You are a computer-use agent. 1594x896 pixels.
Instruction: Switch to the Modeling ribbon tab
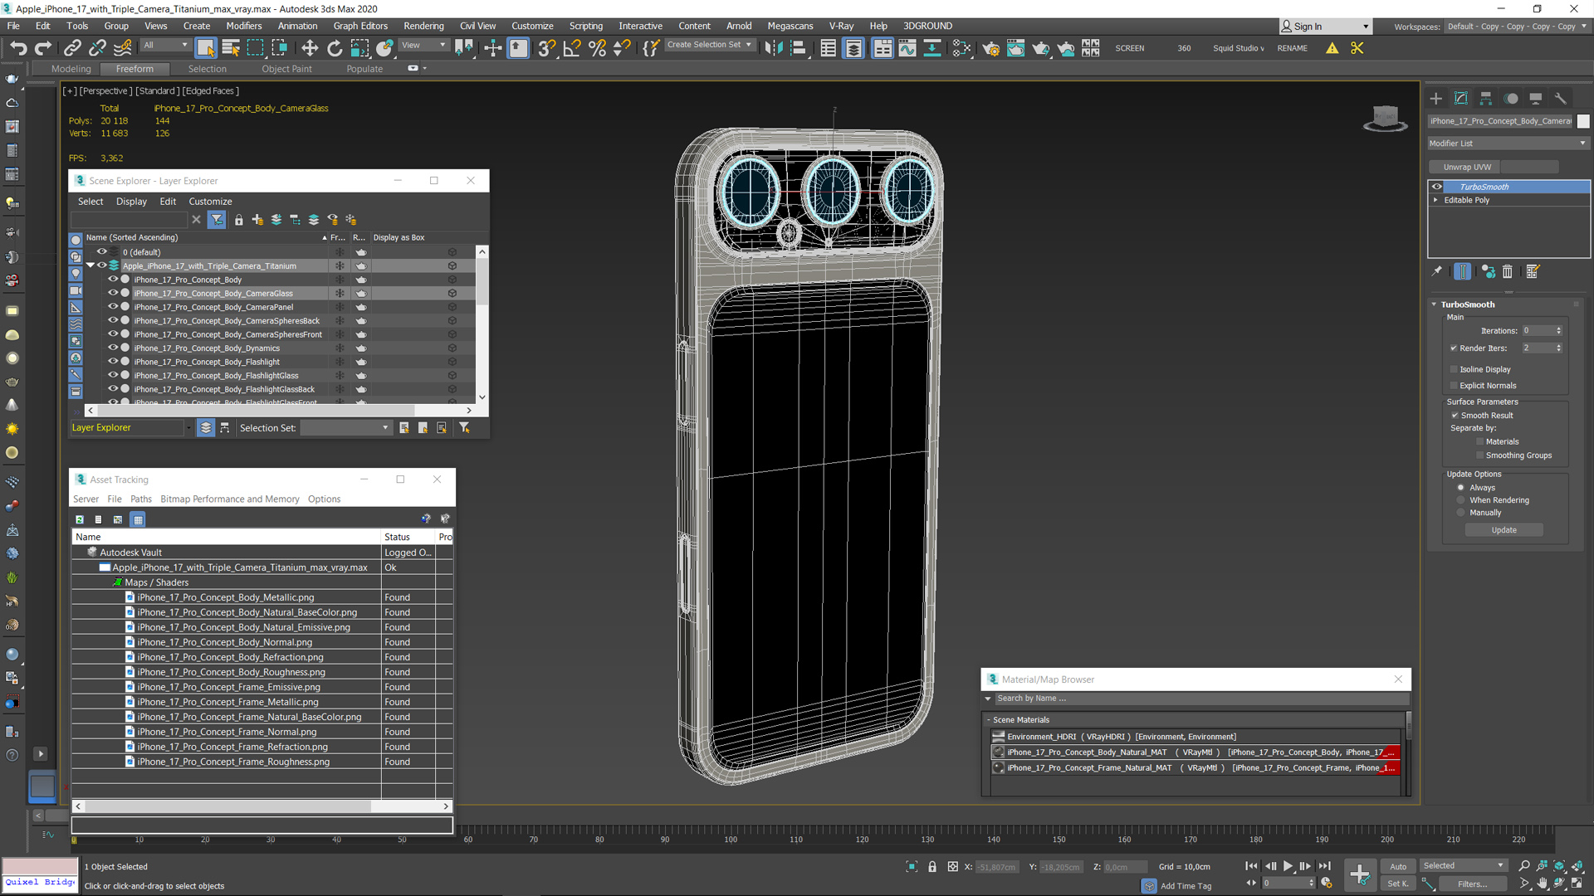(71, 69)
